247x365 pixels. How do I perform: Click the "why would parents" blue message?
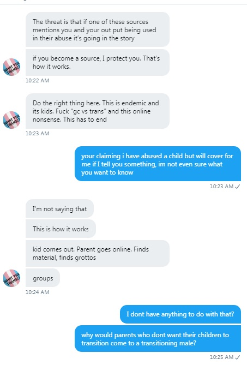tap(158, 339)
